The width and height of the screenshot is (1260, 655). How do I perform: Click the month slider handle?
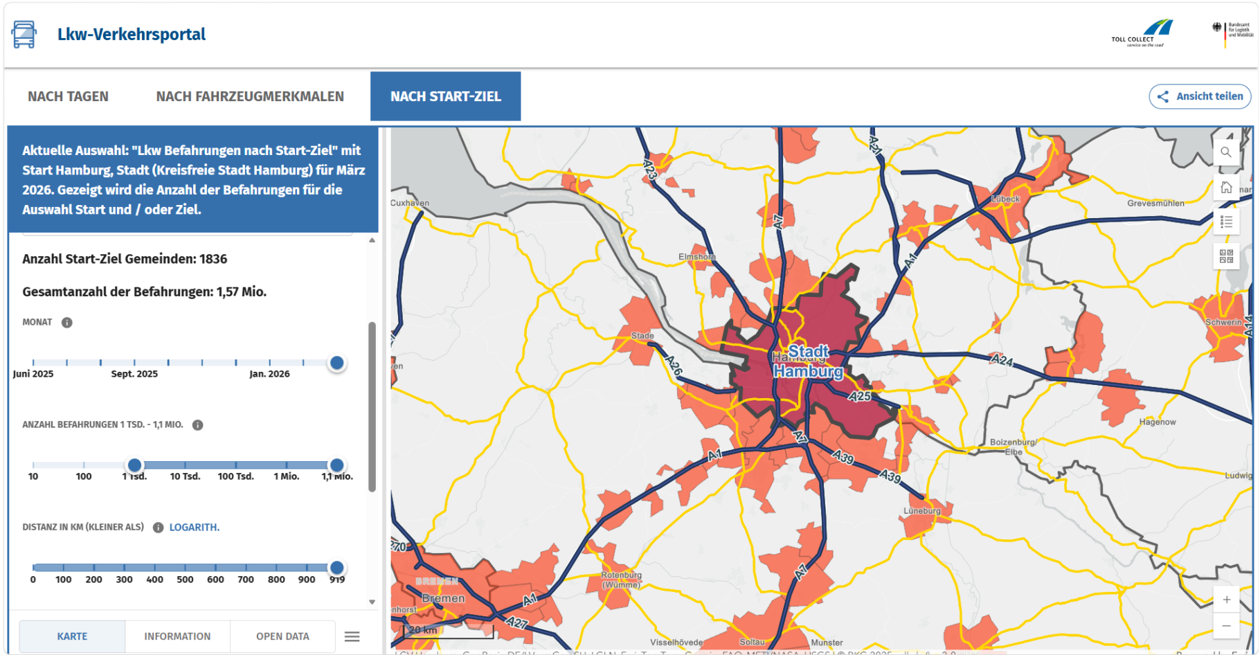click(336, 363)
